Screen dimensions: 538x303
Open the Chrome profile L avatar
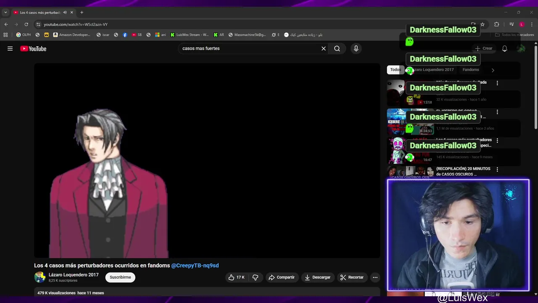click(x=522, y=24)
